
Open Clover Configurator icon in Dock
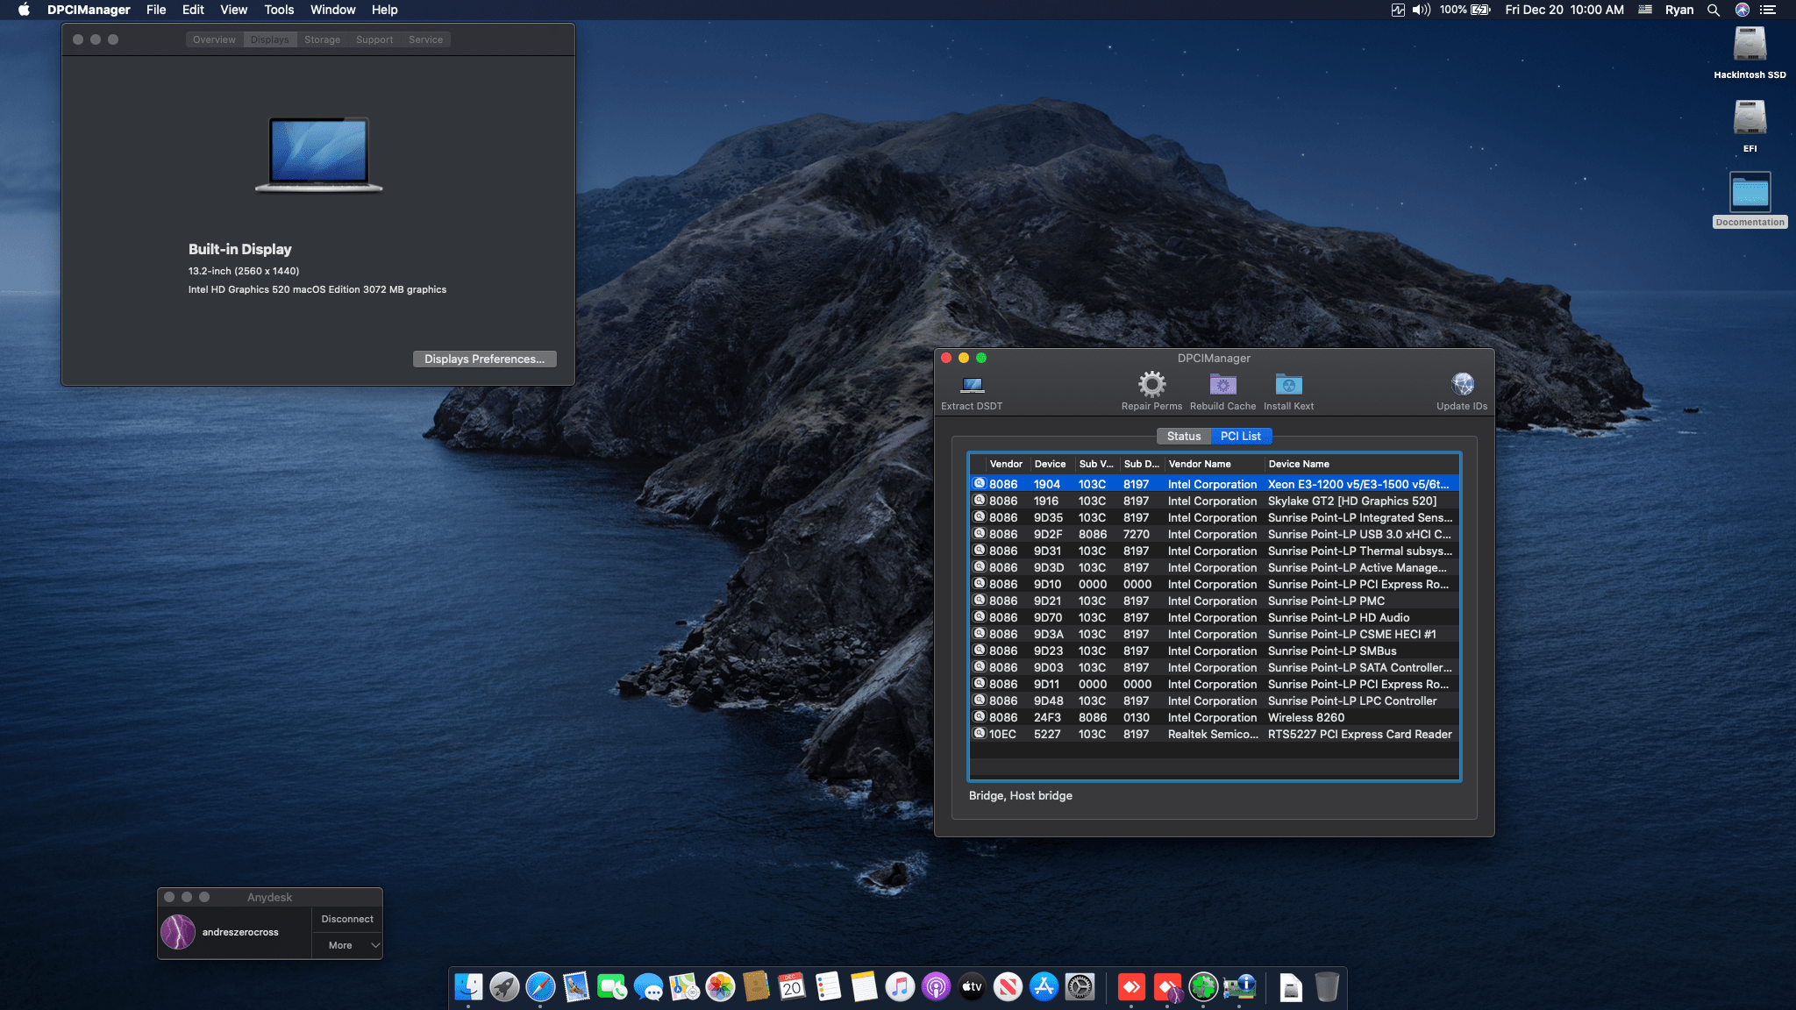point(1203,987)
